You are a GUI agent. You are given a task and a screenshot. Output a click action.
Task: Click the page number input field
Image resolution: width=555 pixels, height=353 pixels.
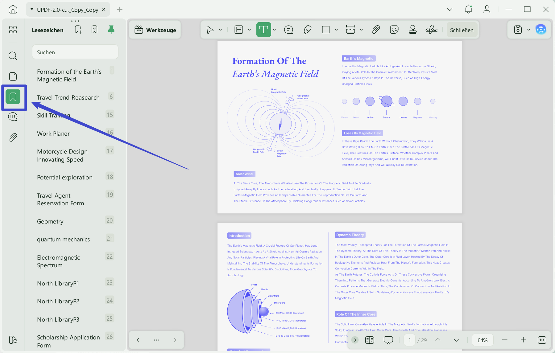410,340
